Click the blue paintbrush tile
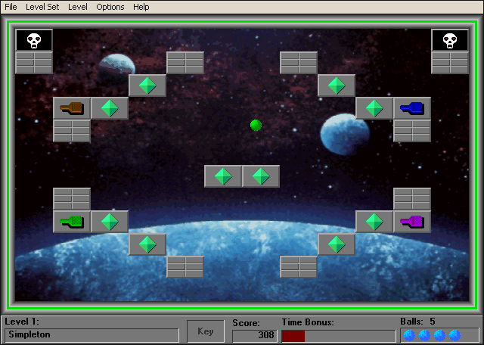Viewport: 484px width, 345px height. click(x=412, y=108)
